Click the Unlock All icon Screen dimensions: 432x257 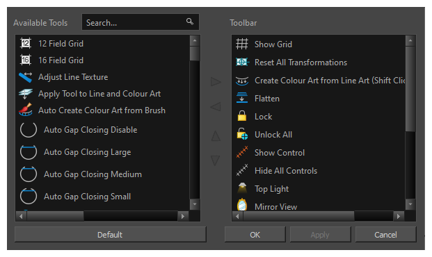point(242,134)
